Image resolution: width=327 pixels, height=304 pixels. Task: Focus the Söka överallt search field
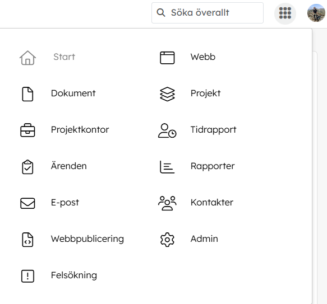click(208, 13)
